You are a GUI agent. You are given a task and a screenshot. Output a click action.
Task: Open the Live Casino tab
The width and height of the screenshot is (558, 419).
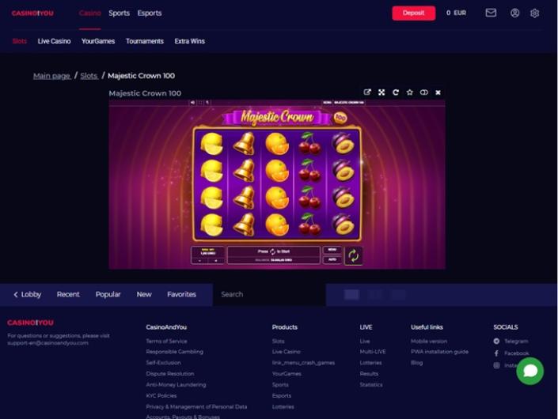(x=54, y=41)
